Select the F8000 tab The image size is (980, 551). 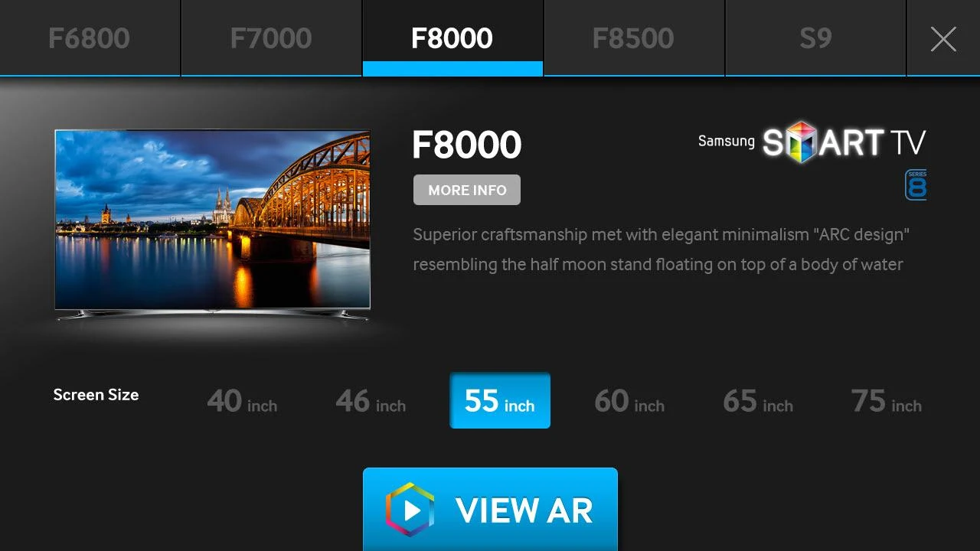[x=452, y=38]
